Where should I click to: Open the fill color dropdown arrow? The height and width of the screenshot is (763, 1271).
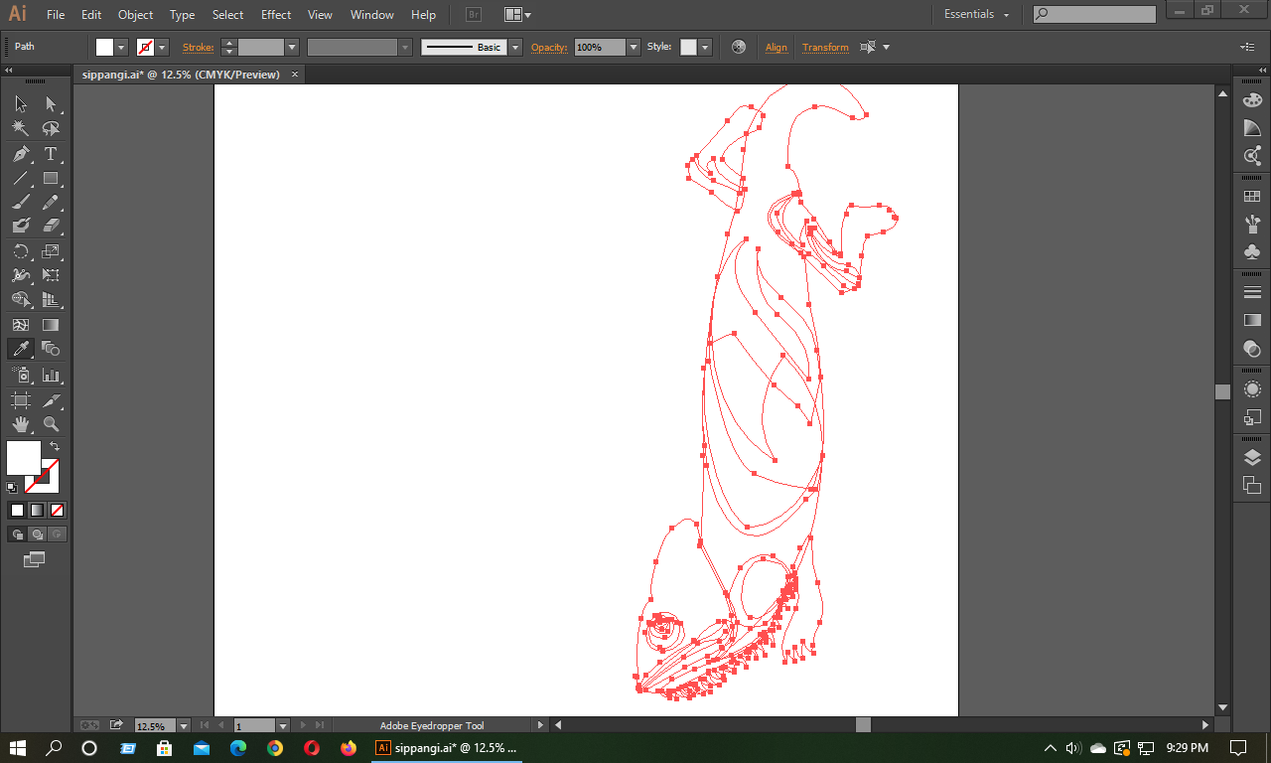122,47
